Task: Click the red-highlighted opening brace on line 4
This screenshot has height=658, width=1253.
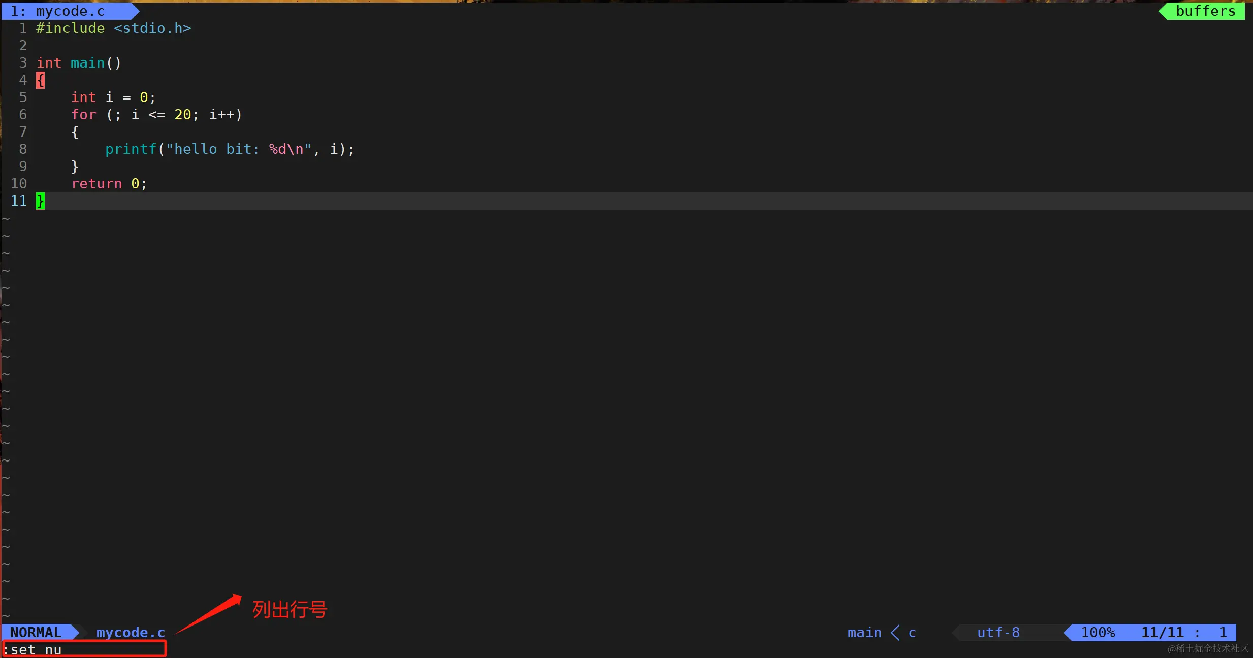Action: point(41,80)
